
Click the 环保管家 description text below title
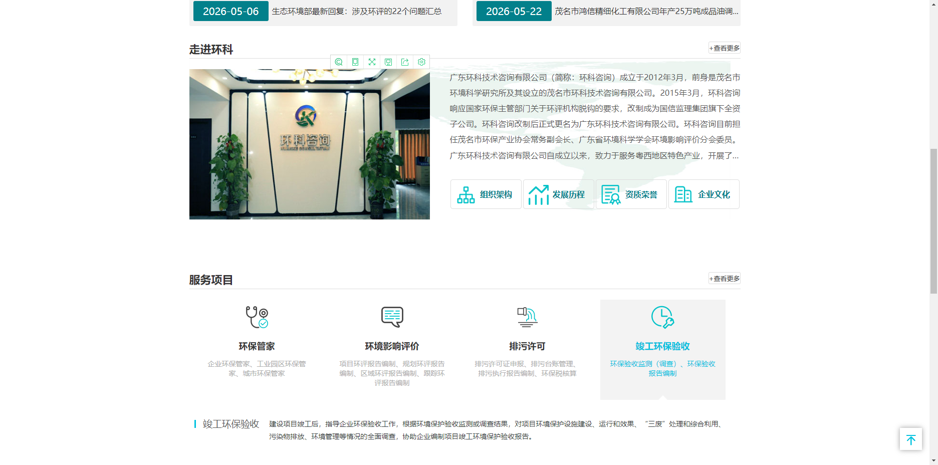tap(257, 369)
